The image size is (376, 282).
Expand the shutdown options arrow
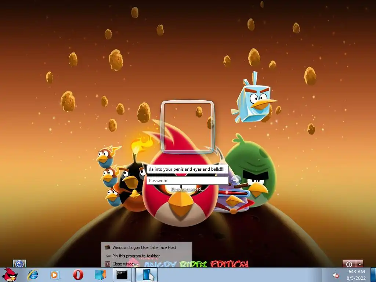click(x=359, y=264)
